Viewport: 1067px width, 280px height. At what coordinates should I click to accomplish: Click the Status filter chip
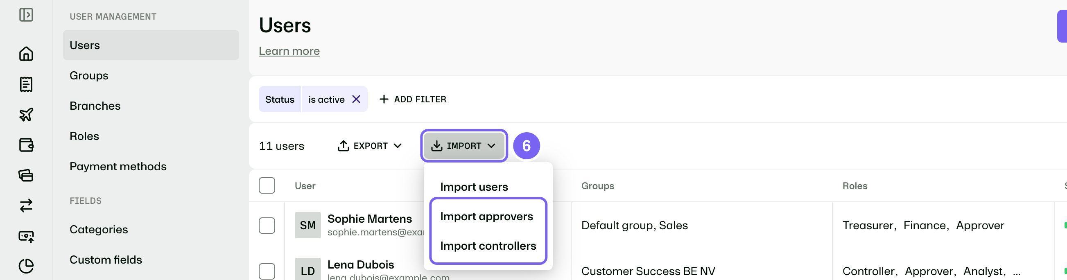(280, 99)
